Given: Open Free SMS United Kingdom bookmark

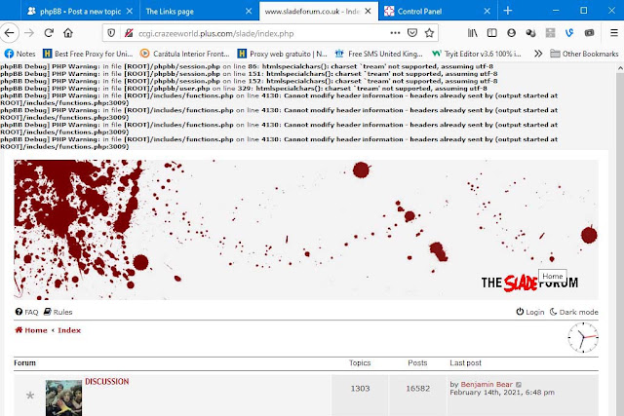Looking at the screenshot, I should coord(379,54).
